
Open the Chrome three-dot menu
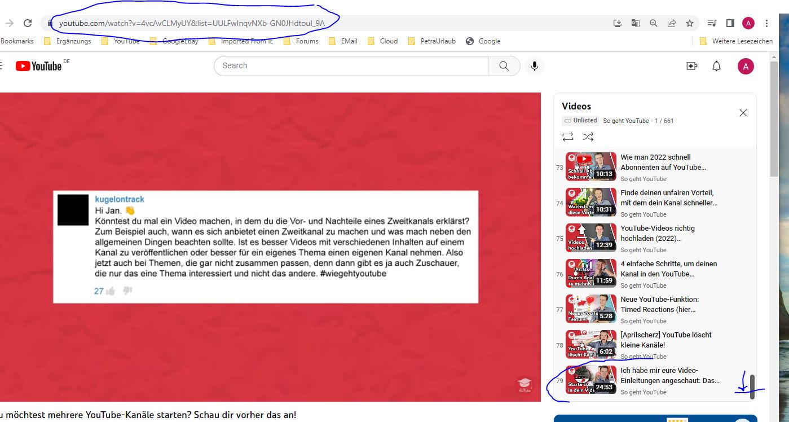click(767, 23)
